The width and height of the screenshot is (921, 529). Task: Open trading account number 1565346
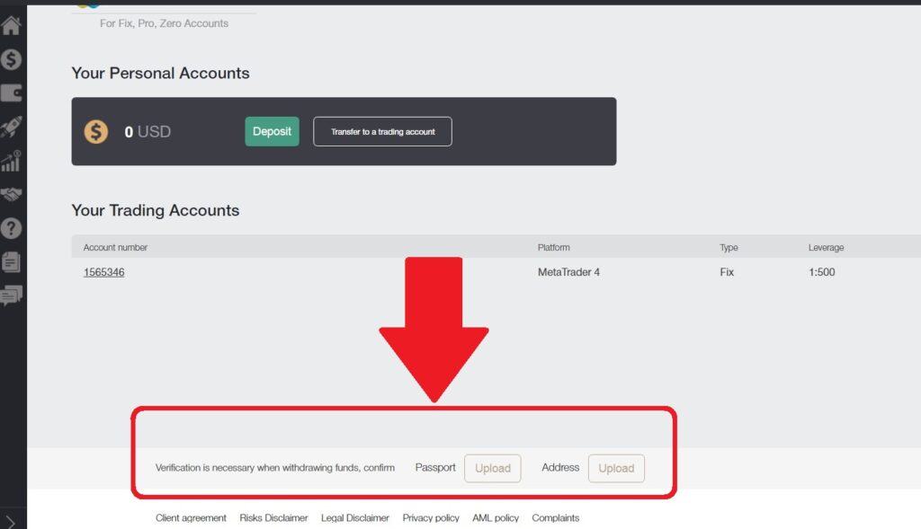click(x=104, y=272)
